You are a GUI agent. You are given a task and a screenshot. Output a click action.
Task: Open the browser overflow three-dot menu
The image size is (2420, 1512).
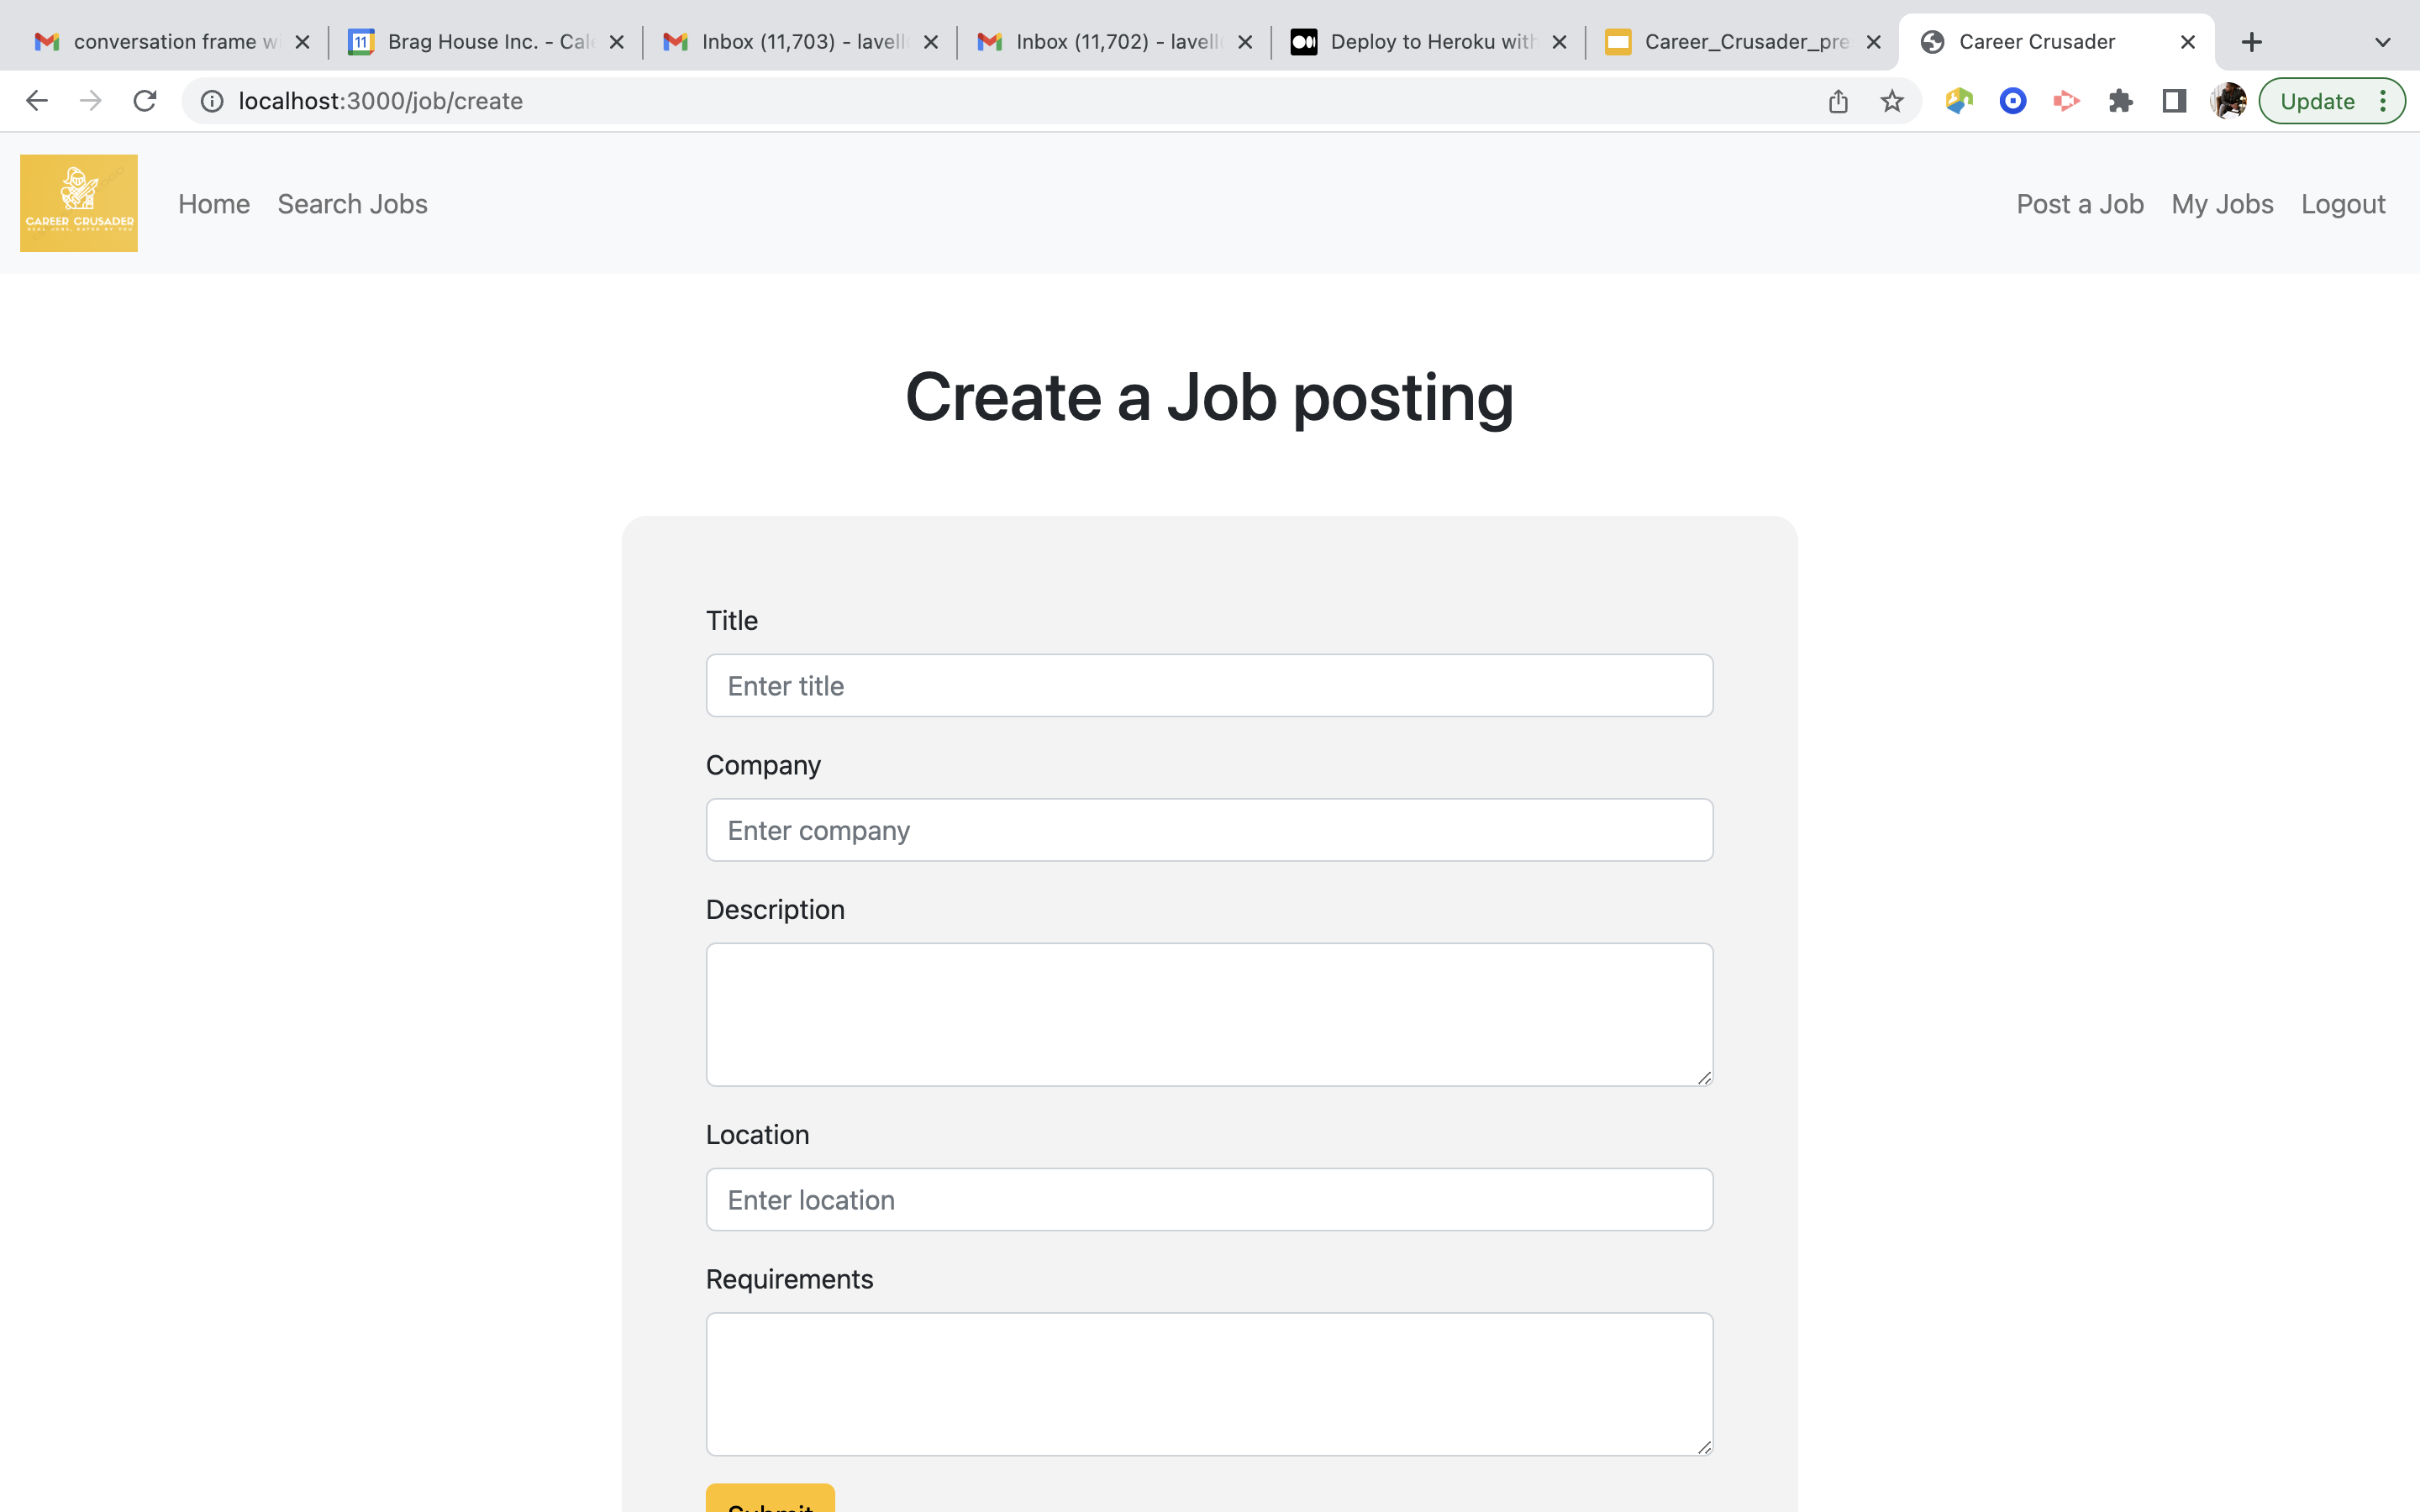click(2384, 100)
